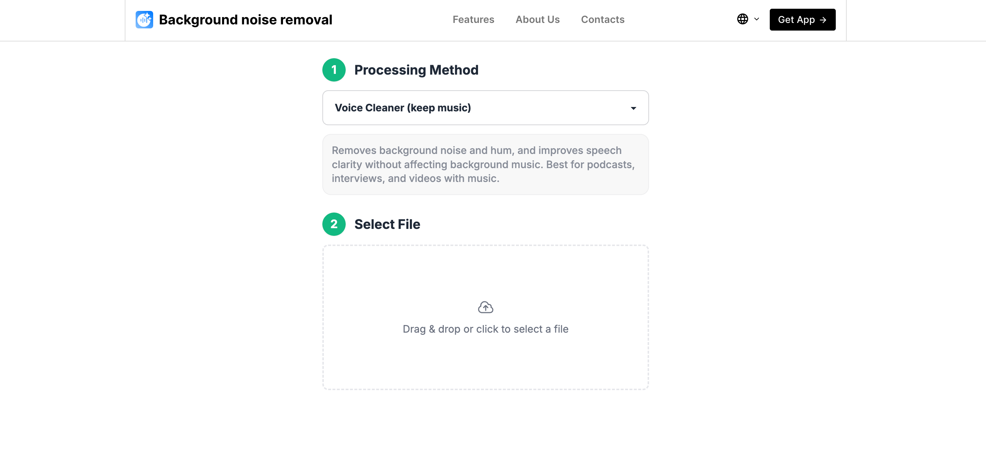Navigate to the Contacts section

602,20
